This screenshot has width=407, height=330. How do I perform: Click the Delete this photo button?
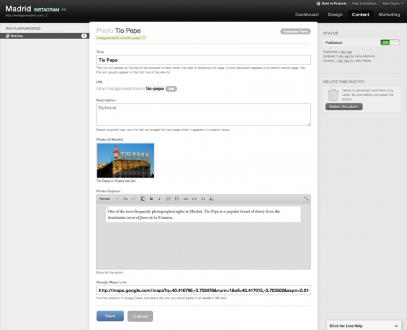(x=344, y=106)
